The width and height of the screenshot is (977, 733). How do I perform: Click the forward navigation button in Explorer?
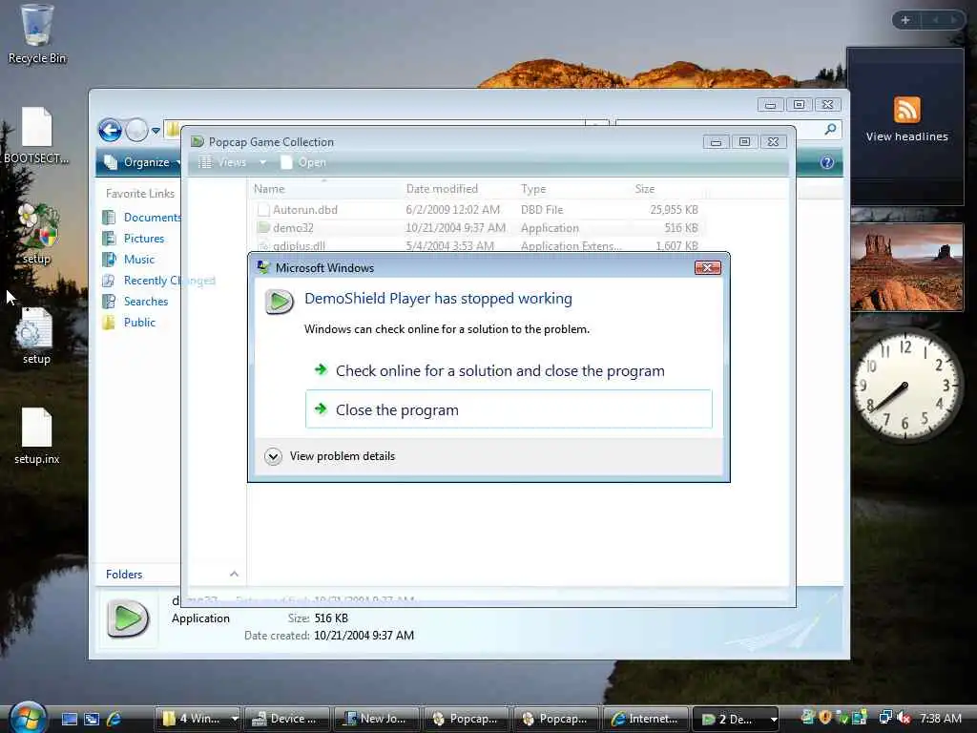click(x=136, y=130)
